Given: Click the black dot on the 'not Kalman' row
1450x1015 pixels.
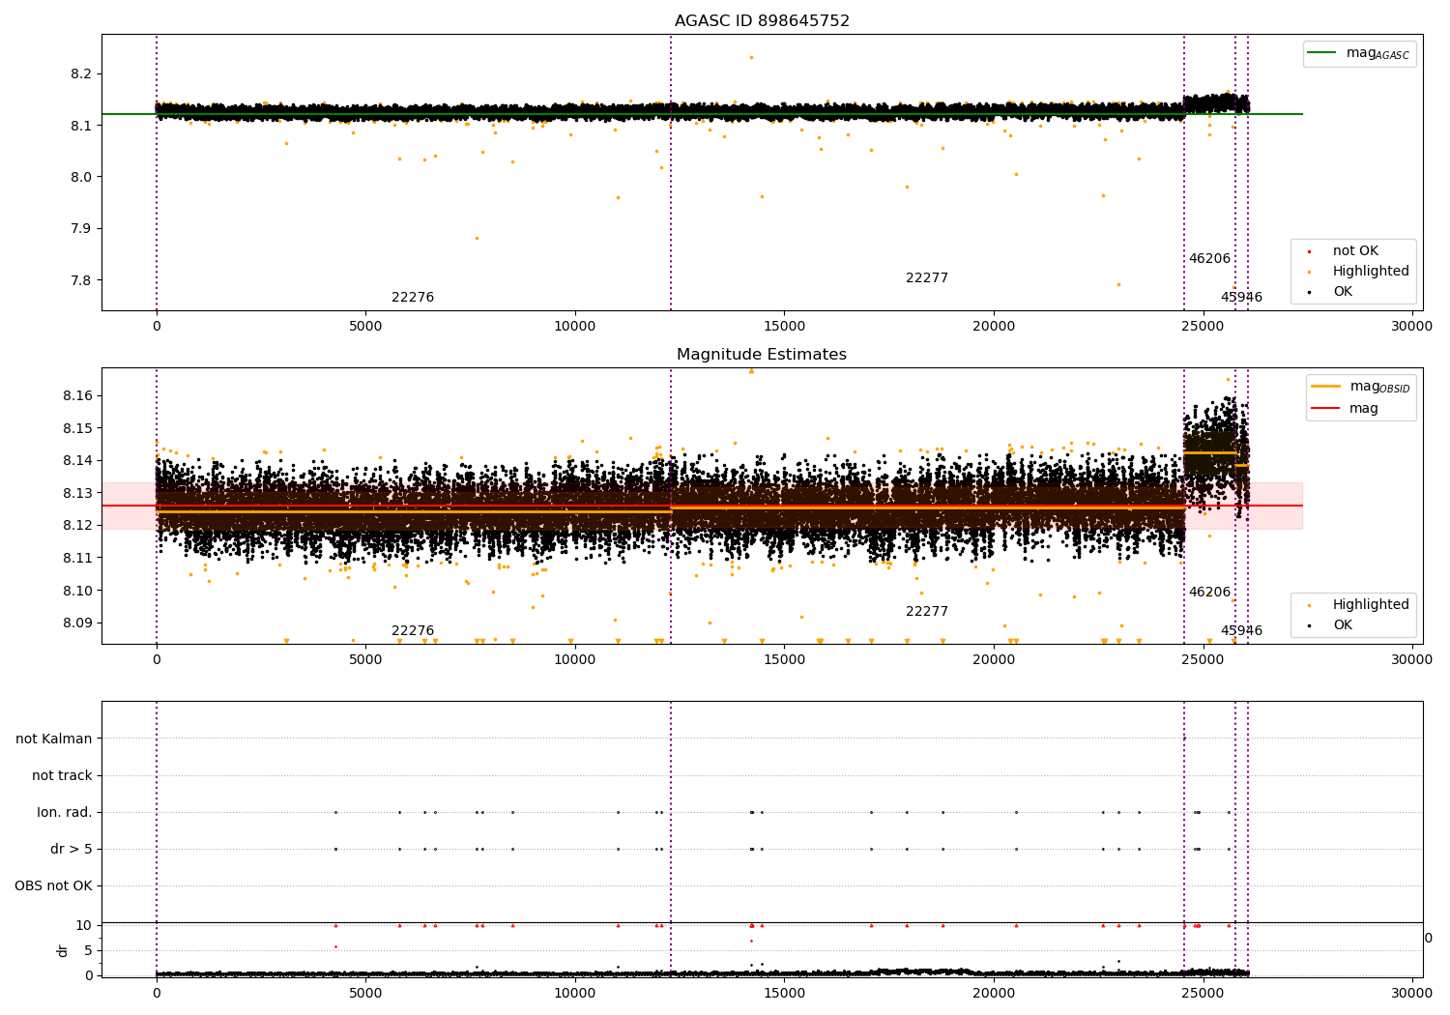Looking at the screenshot, I should click(1184, 739).
